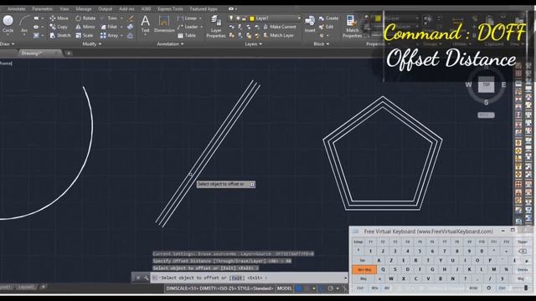Toggle the Verr Maj key on keyboard

tap(364, 269)
